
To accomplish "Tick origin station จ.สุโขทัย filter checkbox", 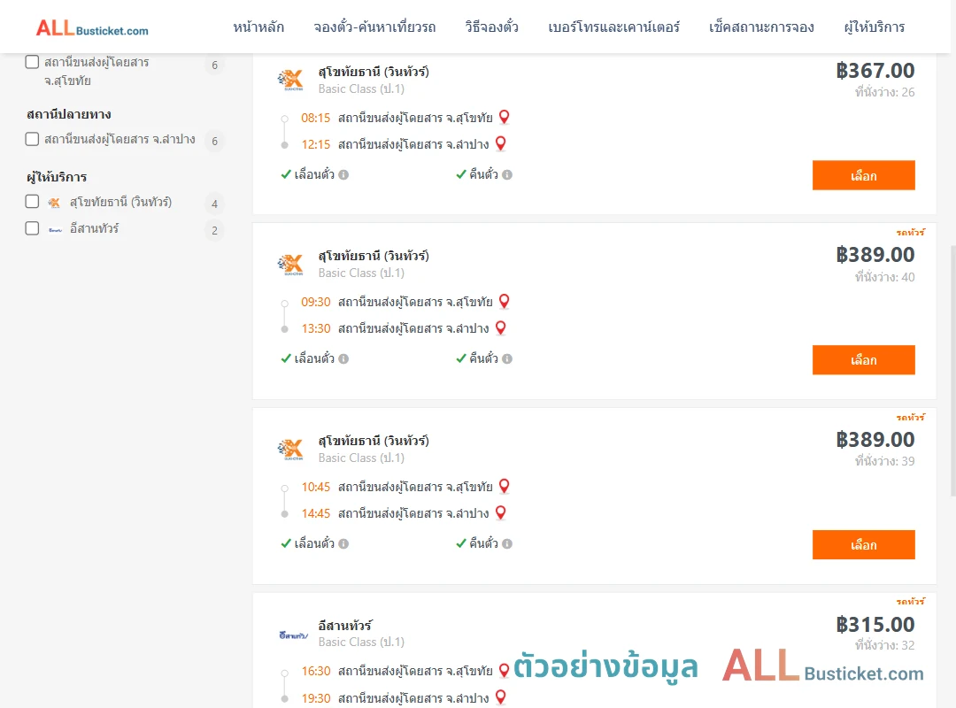I will point(33,62).
